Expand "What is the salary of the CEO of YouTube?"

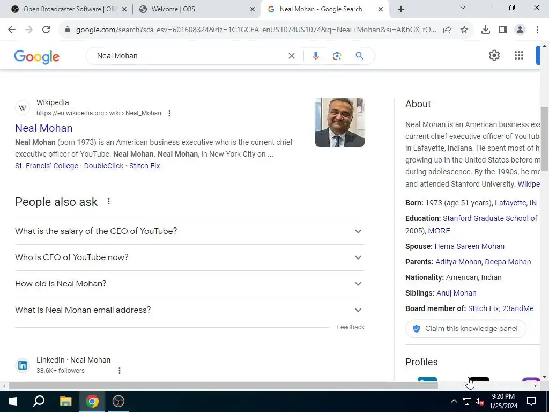click(190, 231)
